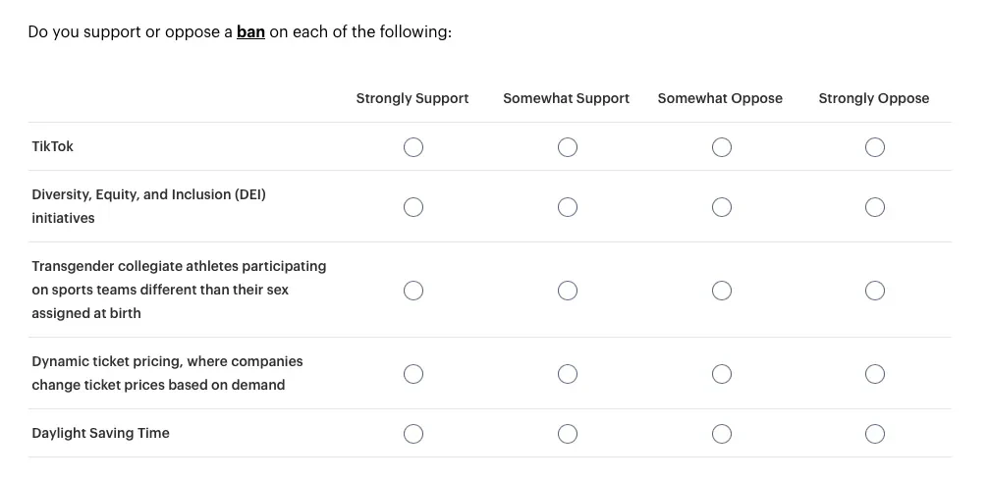The height and width of the screenshot is (481, 989).
Task: Pick Somewhat Support for dynamic ticket pricing
Action: point(567,374)
